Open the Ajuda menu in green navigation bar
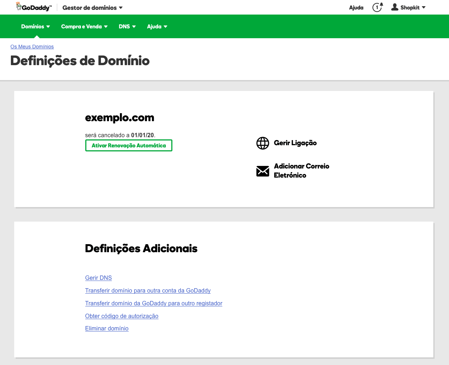Viewport: 449px width, 365px height. coord(157,27)
